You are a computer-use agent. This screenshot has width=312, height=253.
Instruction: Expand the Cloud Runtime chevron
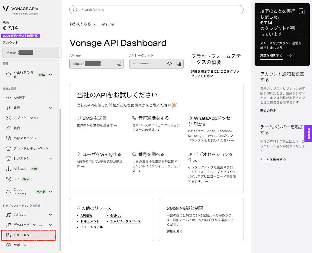[50, 192]
